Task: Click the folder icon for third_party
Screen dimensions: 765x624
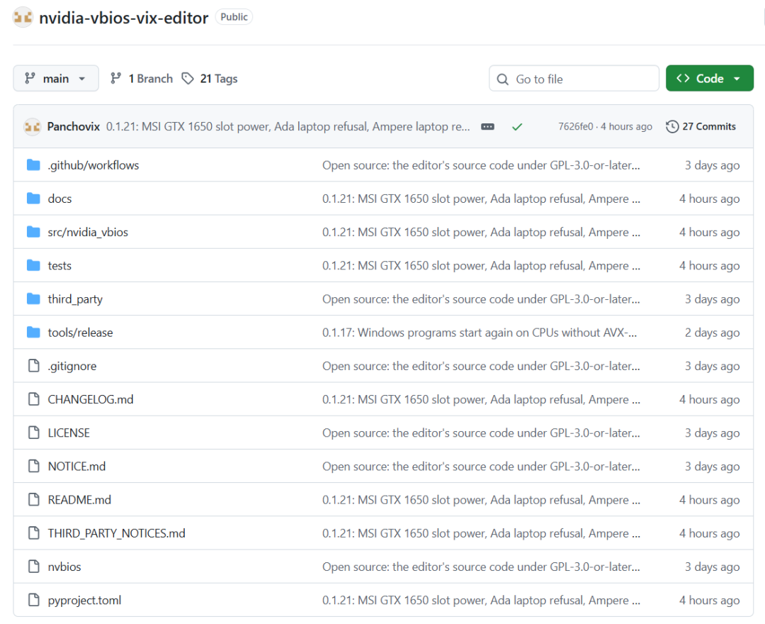Action: point(33,299)
